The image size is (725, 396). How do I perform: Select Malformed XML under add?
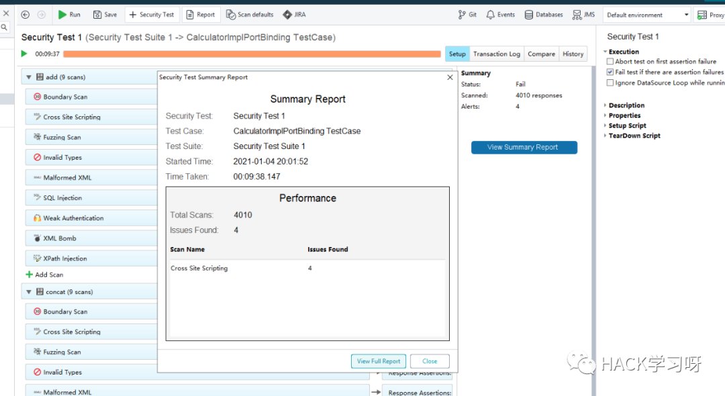91,177
